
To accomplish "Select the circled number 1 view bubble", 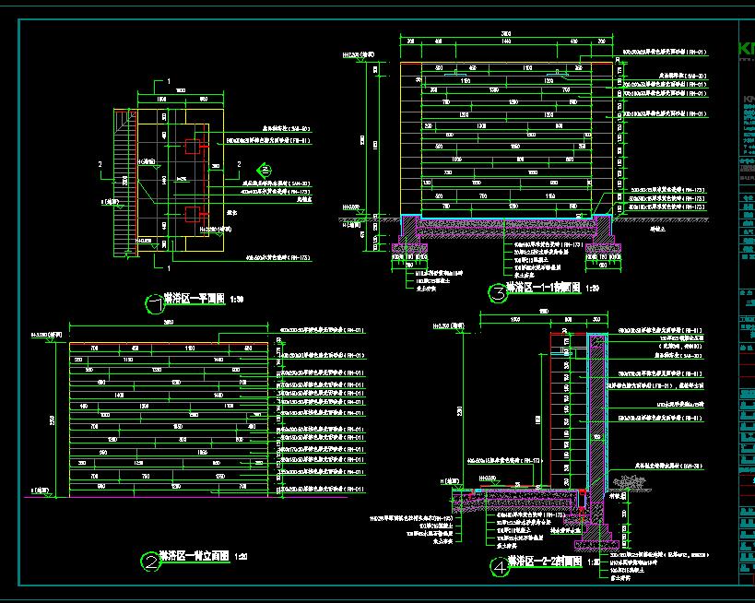I will pyautogui.click(x=155, y=304).
